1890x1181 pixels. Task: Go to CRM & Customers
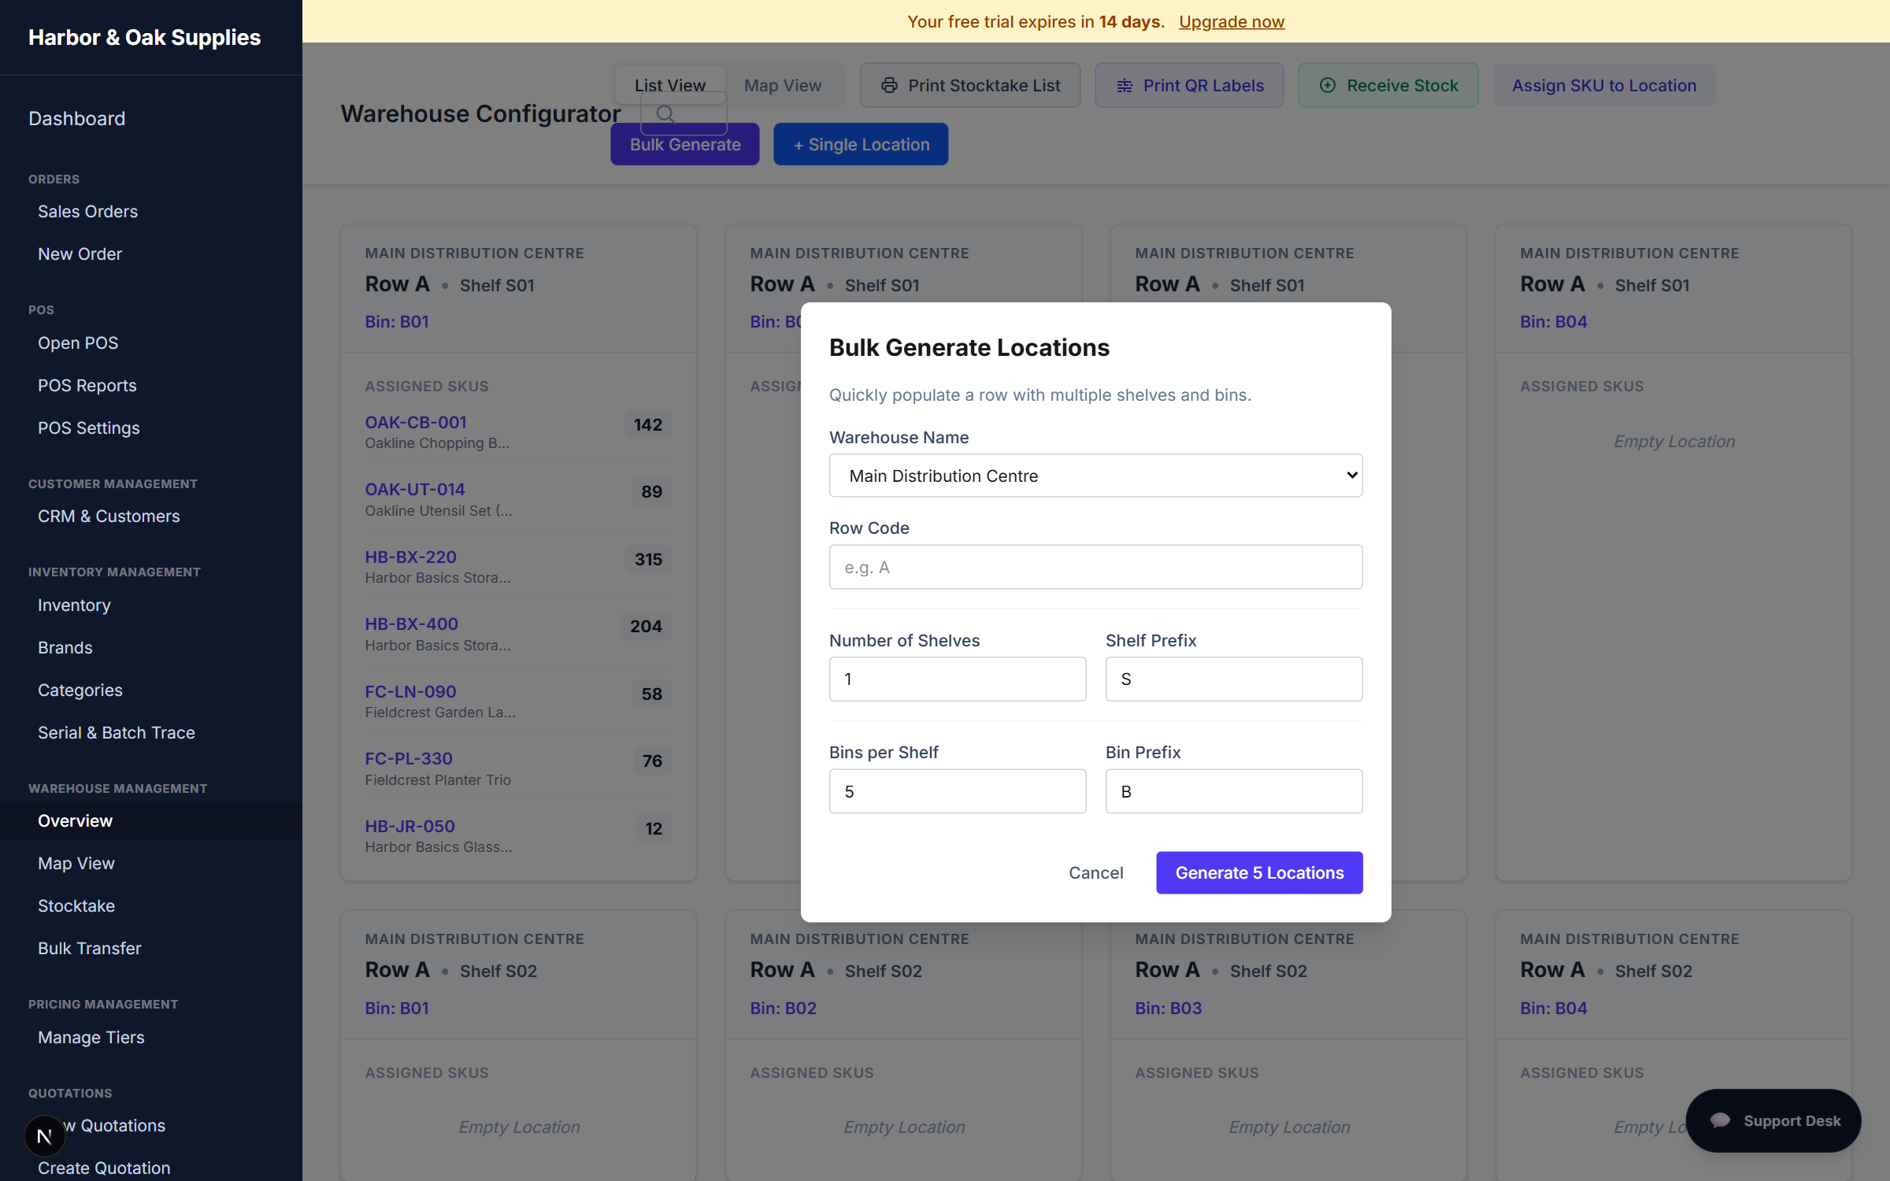tap(109, 516)
